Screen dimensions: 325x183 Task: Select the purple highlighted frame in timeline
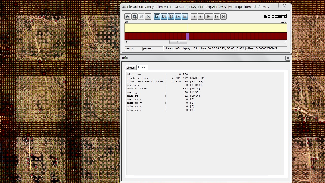(188, 36)
